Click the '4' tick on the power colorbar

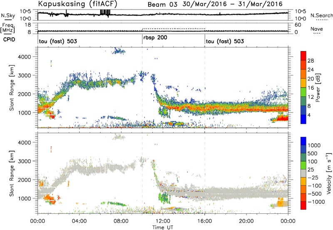tap(309, 115)
